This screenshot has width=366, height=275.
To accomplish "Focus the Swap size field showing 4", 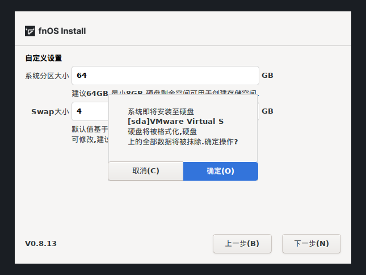I will tap(90, 111).
